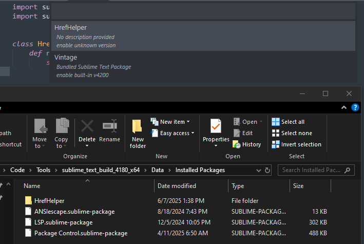Click the Copy to ribbon icon

(x=62, y=125)
